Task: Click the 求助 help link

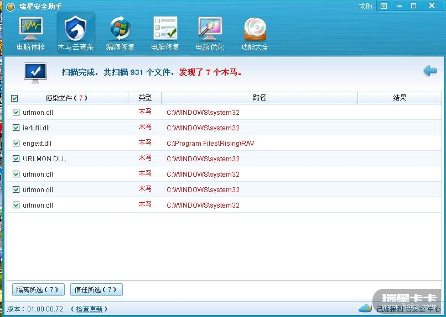Action: point(366,6)
